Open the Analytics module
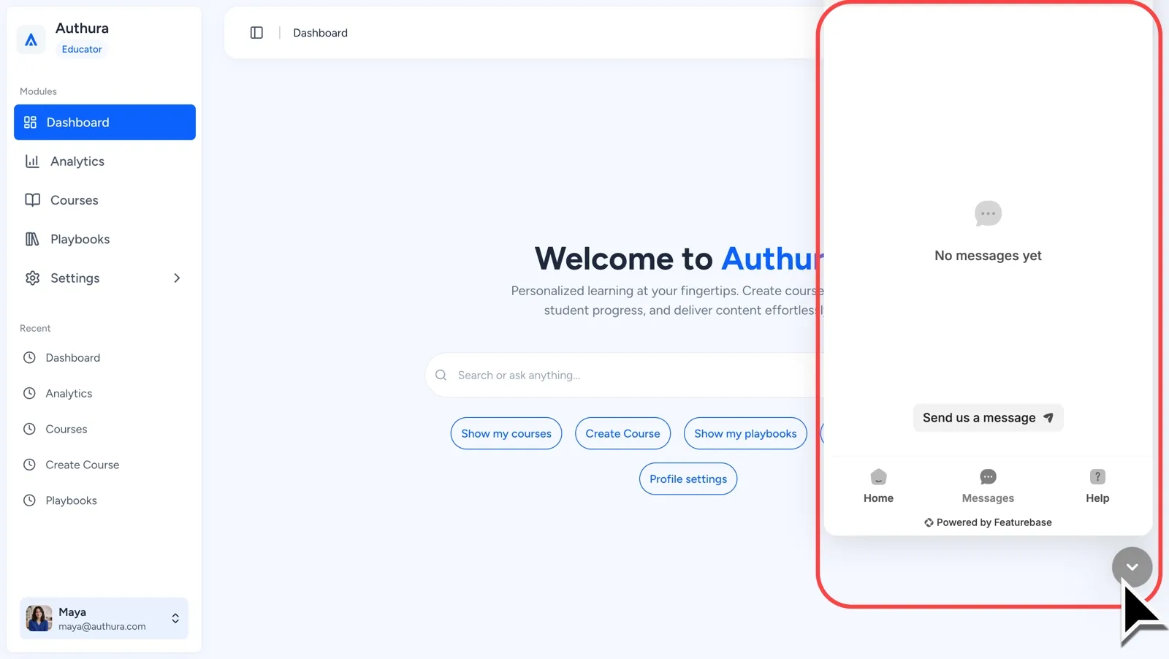1169x659 pixels. [x=104, y=161]
